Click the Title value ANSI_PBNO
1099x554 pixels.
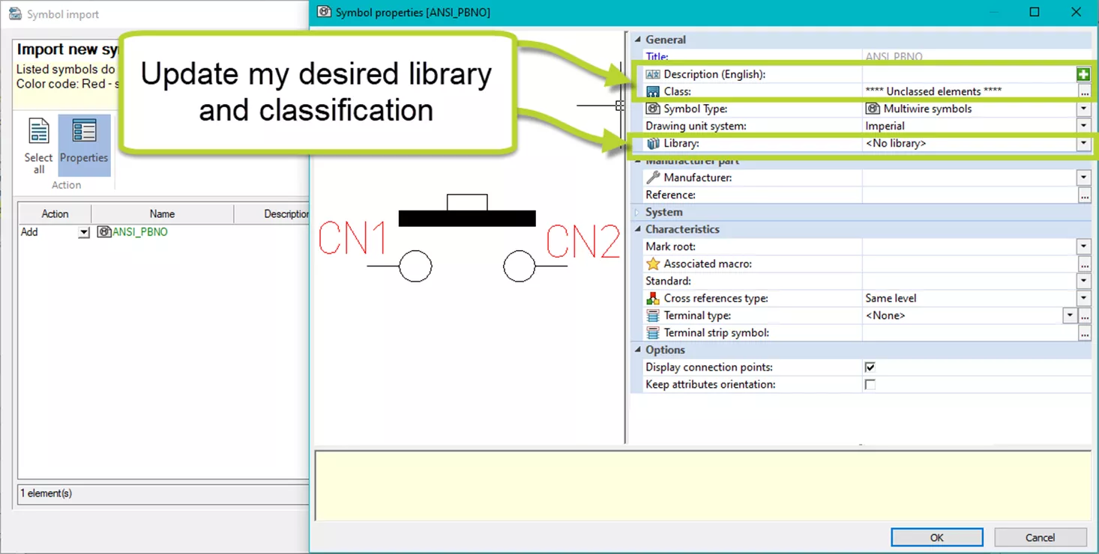tap(894, 57)
